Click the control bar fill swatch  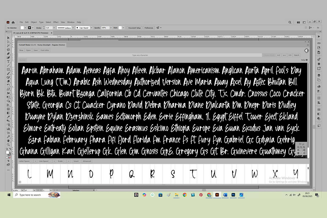click(x=22, y=28)
